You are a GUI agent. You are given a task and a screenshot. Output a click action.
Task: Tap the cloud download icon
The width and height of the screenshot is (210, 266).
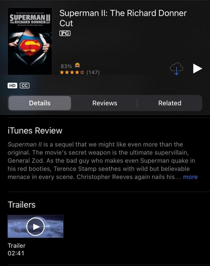(x=177, y=69)
